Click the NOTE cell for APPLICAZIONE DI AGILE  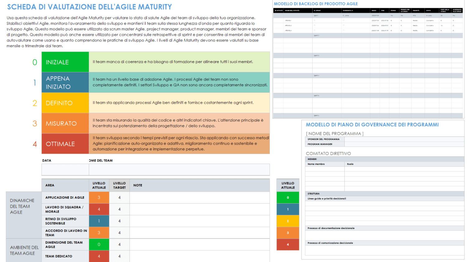[200, 197]
